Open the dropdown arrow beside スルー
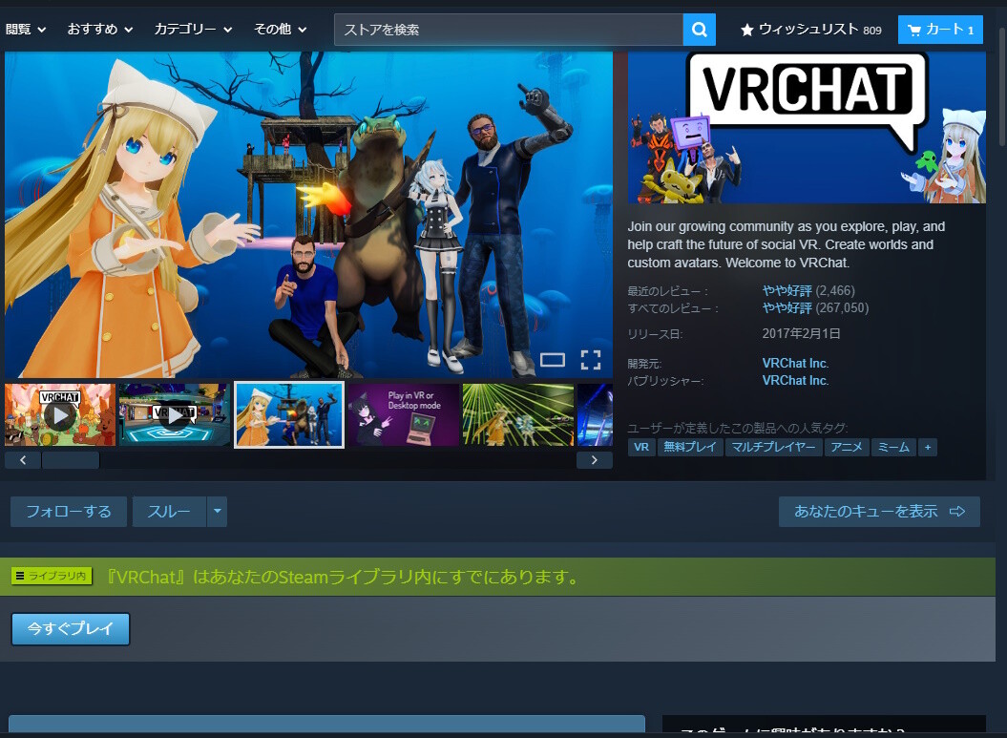Screen dimensions: 1007x738 [217, 512]
